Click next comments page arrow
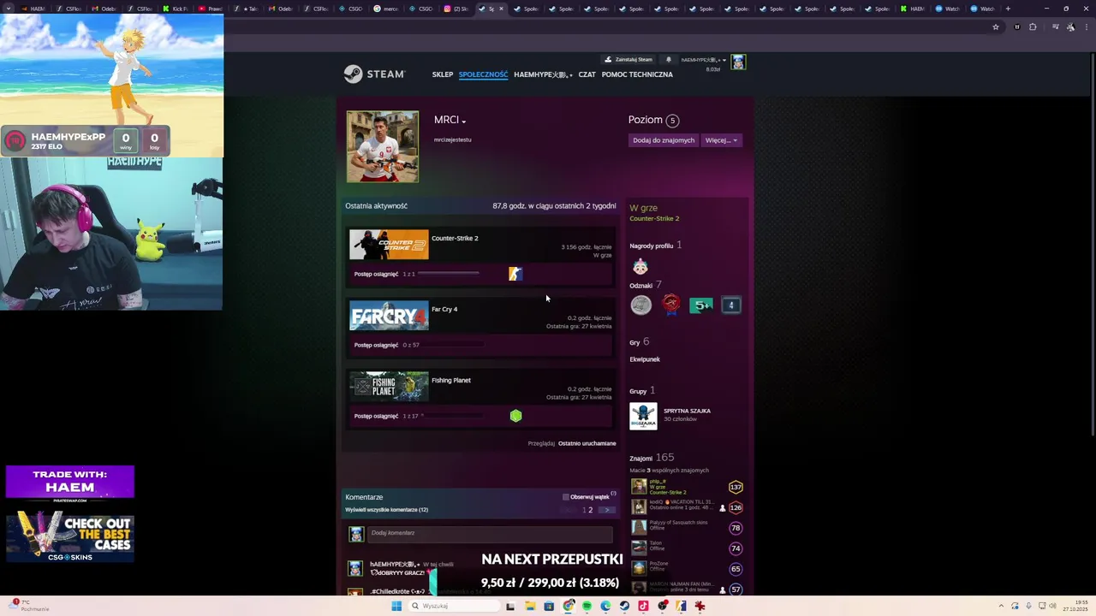This screenshot has width=1096, height=616. 606,510
